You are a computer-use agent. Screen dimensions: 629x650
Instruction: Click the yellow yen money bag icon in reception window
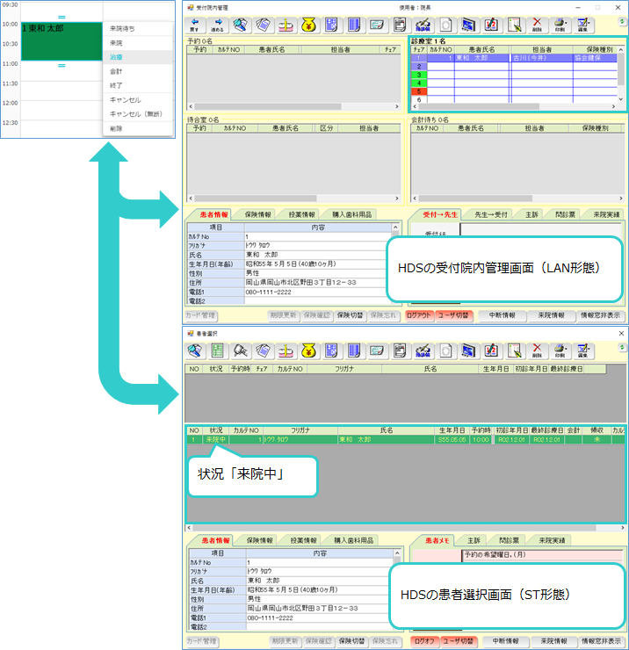pyautogui.click(x=308, y=25)
